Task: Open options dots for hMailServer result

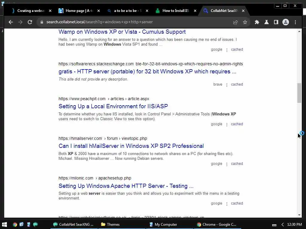Action: [227, 164]
